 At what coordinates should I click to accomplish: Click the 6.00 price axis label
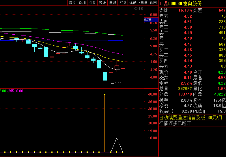pos(153,14)
